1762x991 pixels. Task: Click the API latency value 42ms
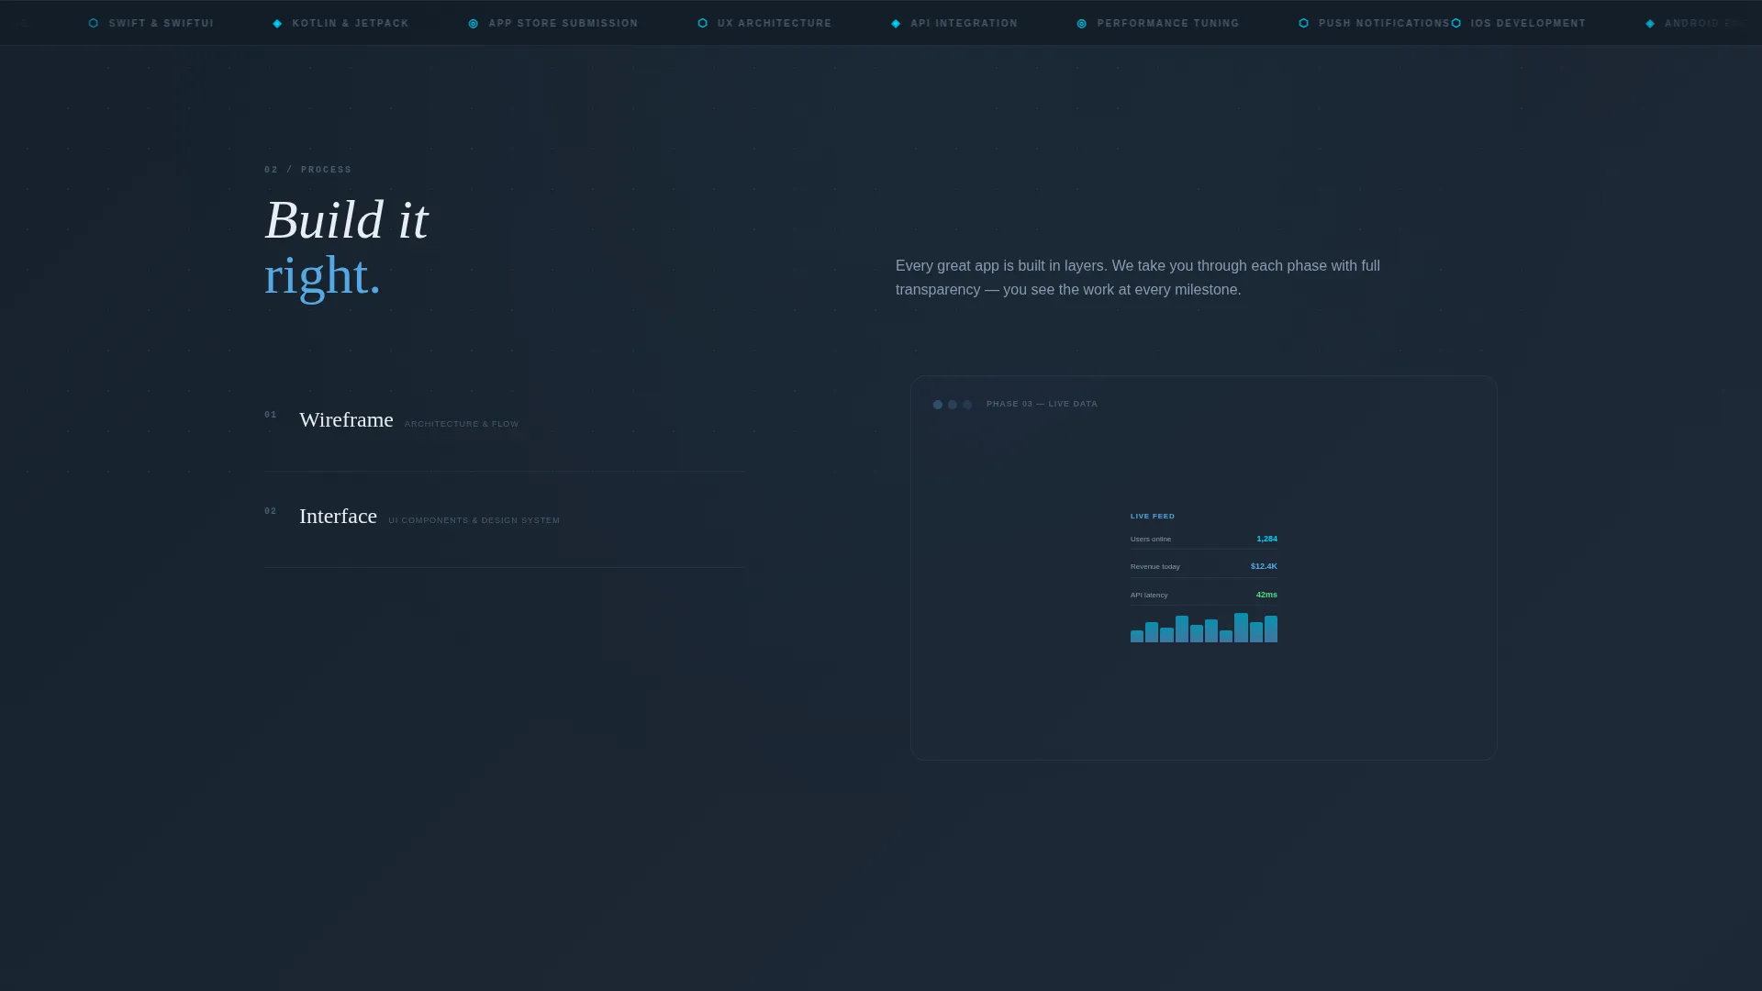tap(1266, 596)
